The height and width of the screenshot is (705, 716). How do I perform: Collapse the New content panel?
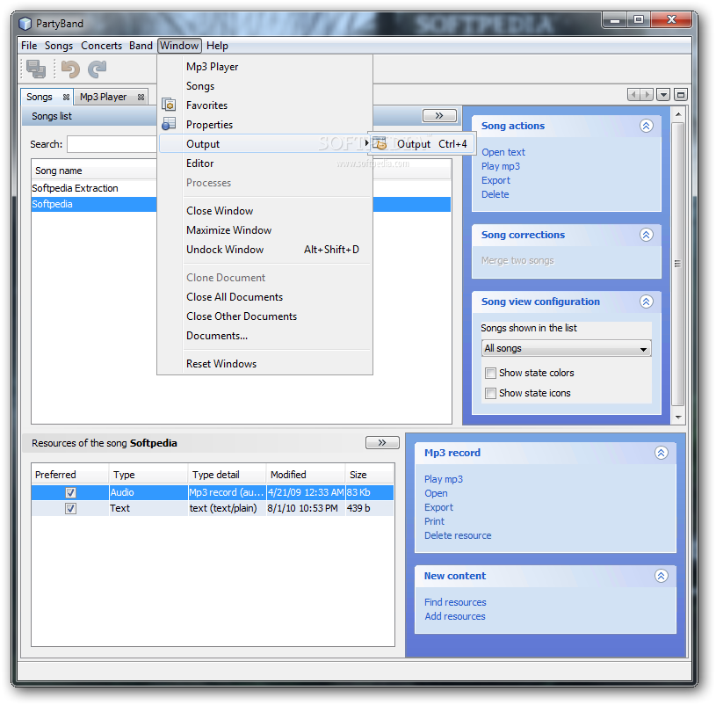click(661, 576)
